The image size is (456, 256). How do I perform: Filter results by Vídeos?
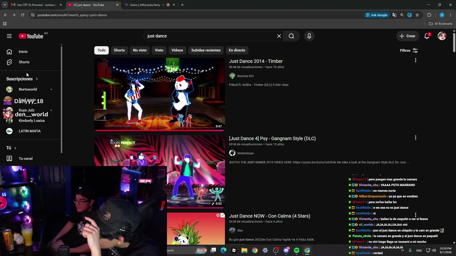pos(177,50)
